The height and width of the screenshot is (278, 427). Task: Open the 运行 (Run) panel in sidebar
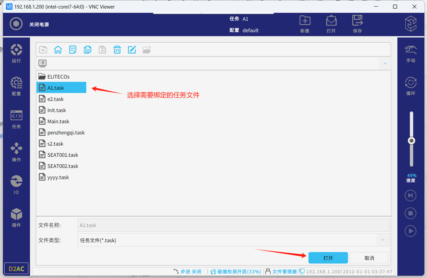coord(16,53)
